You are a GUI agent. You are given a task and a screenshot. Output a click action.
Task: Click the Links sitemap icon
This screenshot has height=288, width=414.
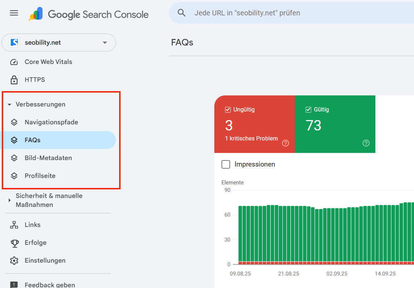click(x=14, y=224)
